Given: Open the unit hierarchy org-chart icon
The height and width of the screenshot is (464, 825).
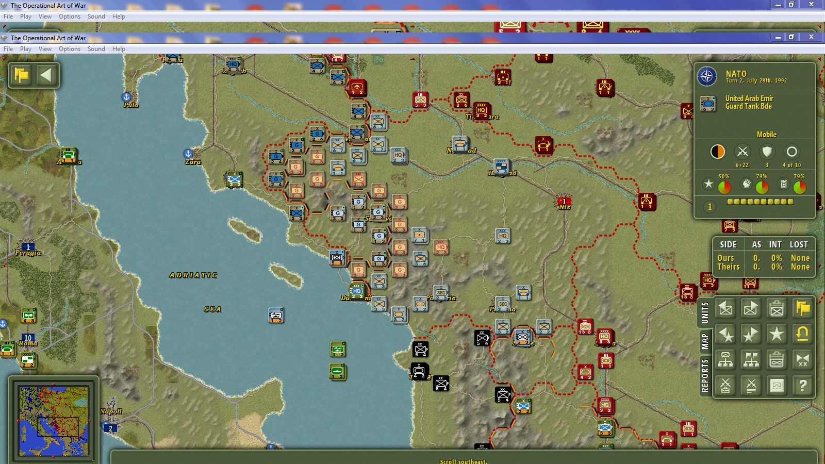Looking at the screenshot, I should pyautogui.click(x=725, y=359).
